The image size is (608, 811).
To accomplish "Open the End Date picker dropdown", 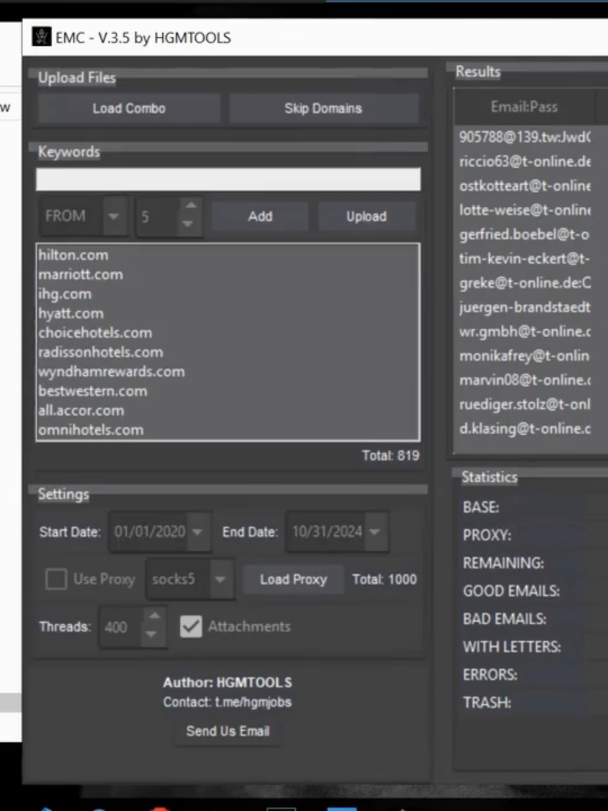I will [375, 532].
